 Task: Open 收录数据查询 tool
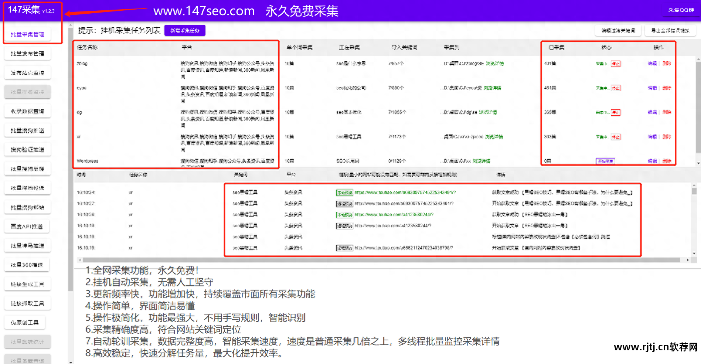click(x=27, y=111)
